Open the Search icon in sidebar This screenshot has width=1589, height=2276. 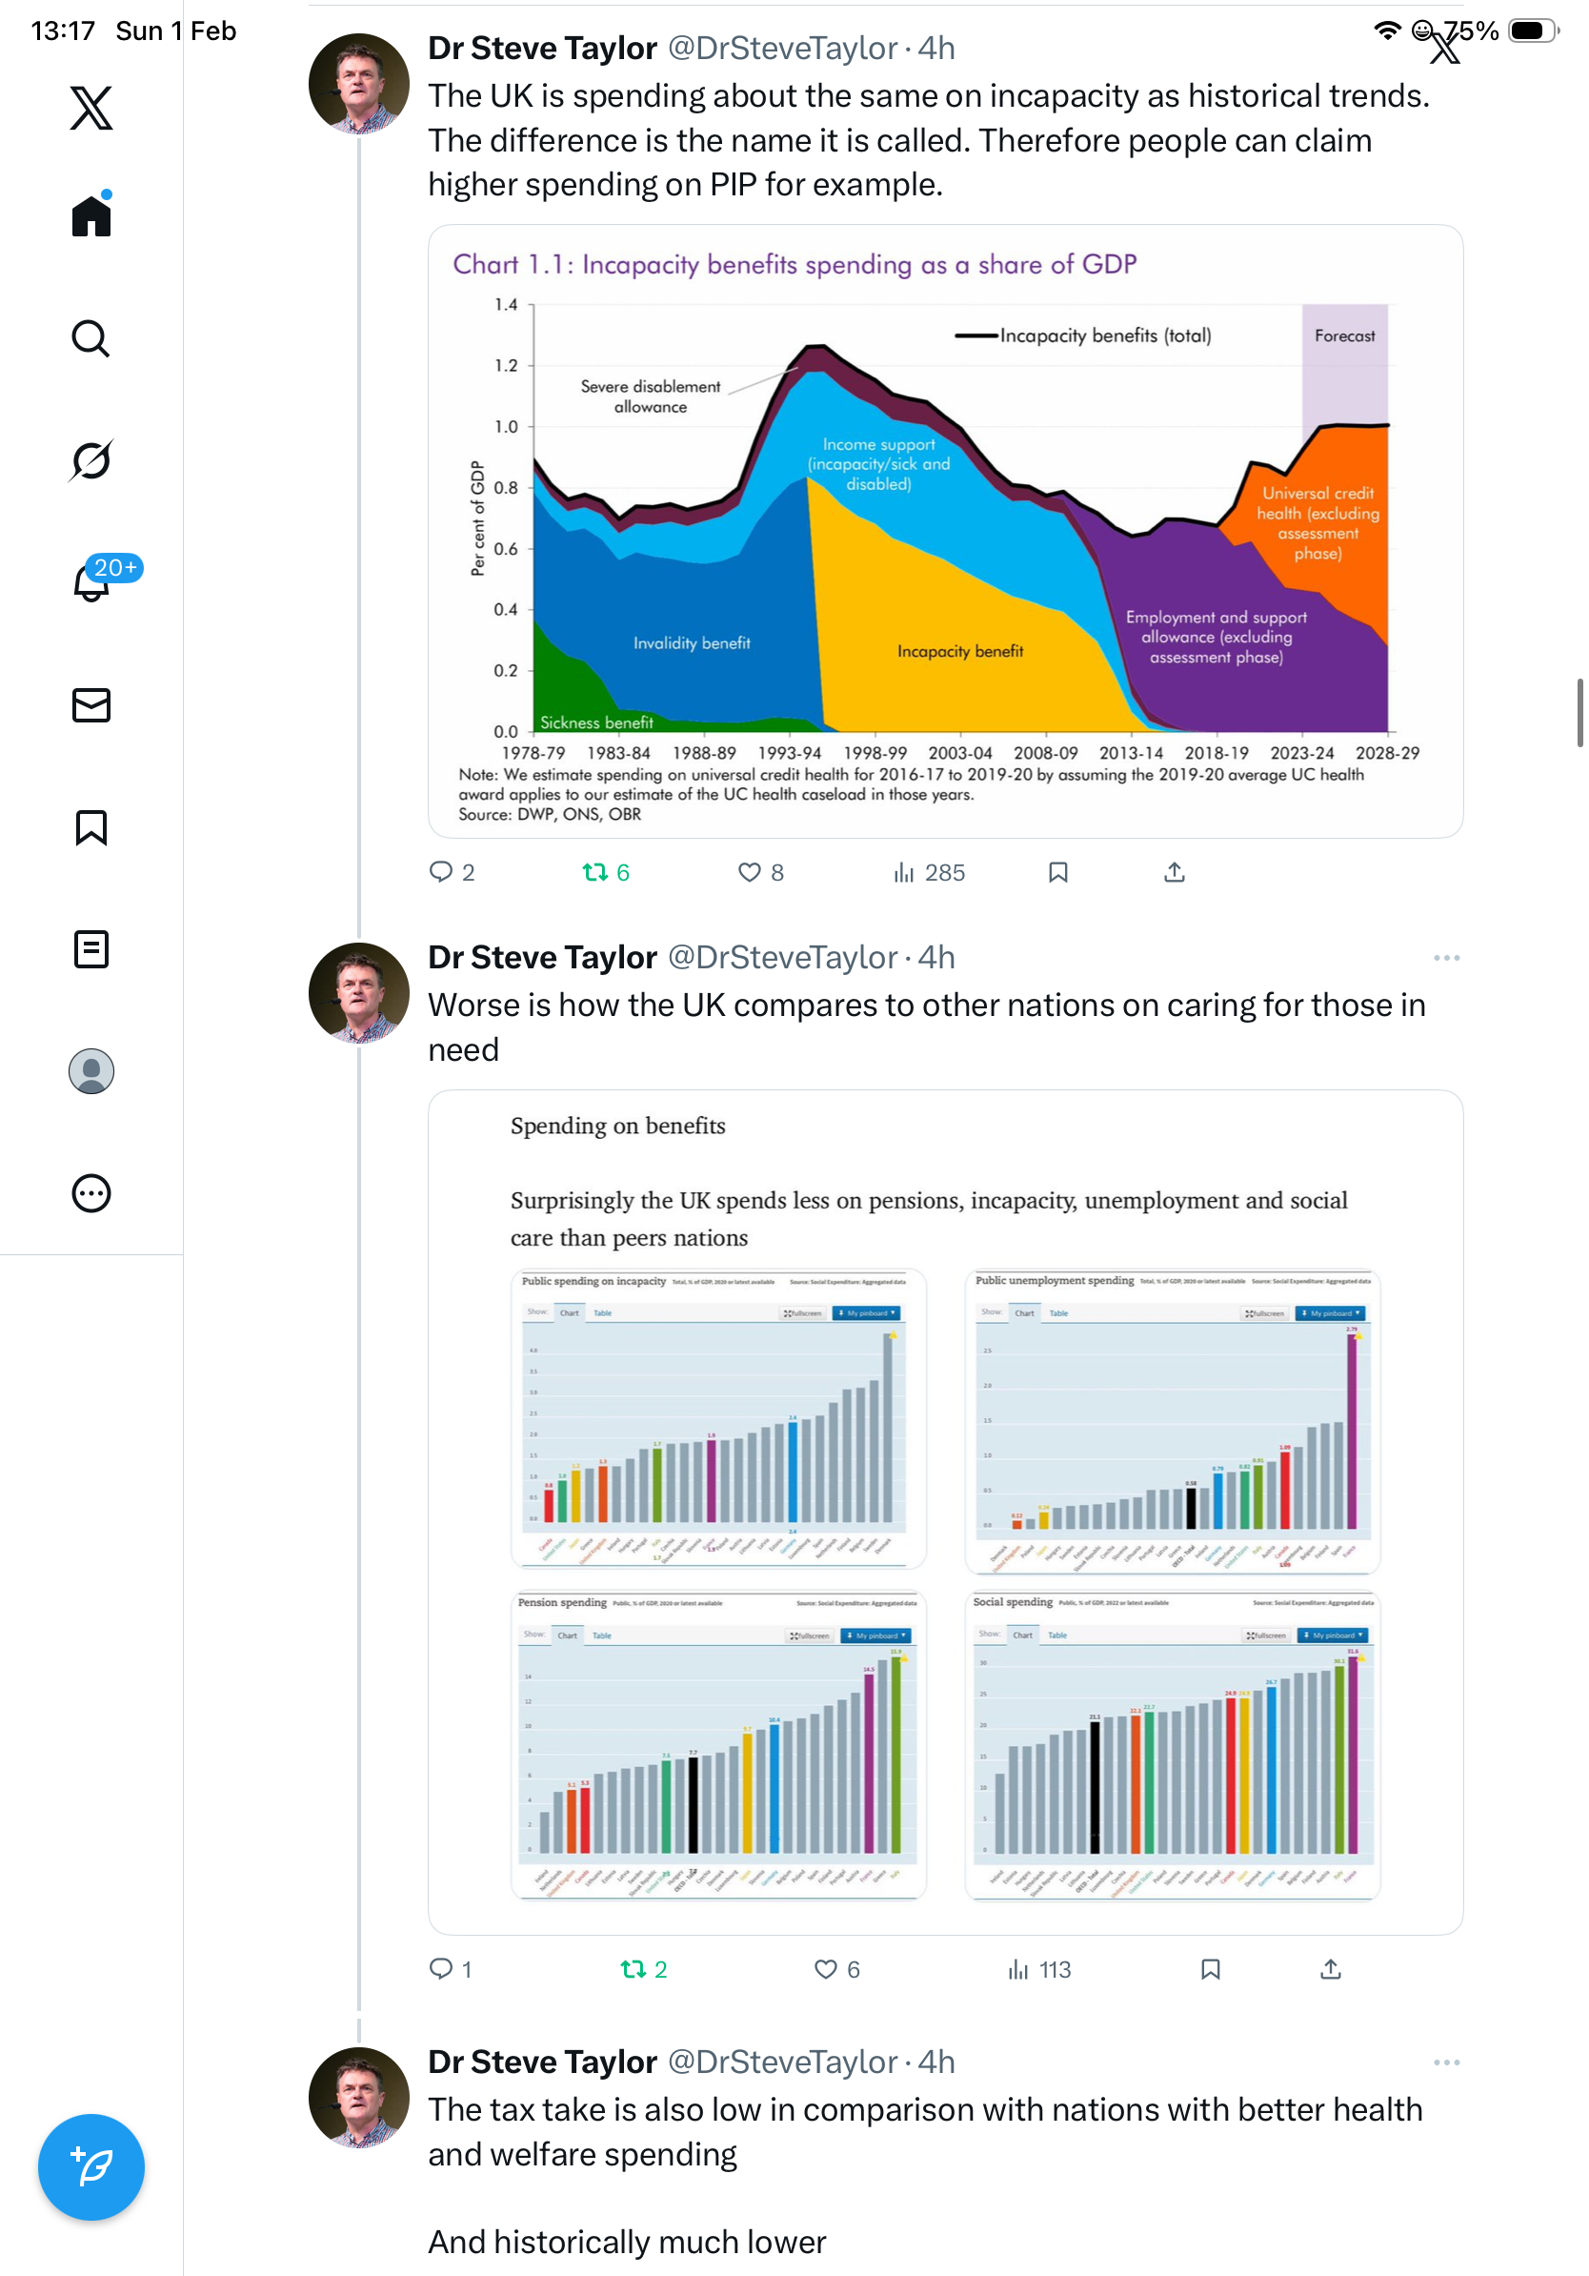[x=91, y=339]
